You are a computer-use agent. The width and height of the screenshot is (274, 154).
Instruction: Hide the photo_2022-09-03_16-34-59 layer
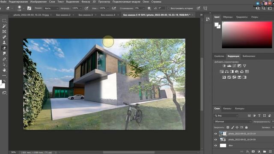[x=216, y=140]
